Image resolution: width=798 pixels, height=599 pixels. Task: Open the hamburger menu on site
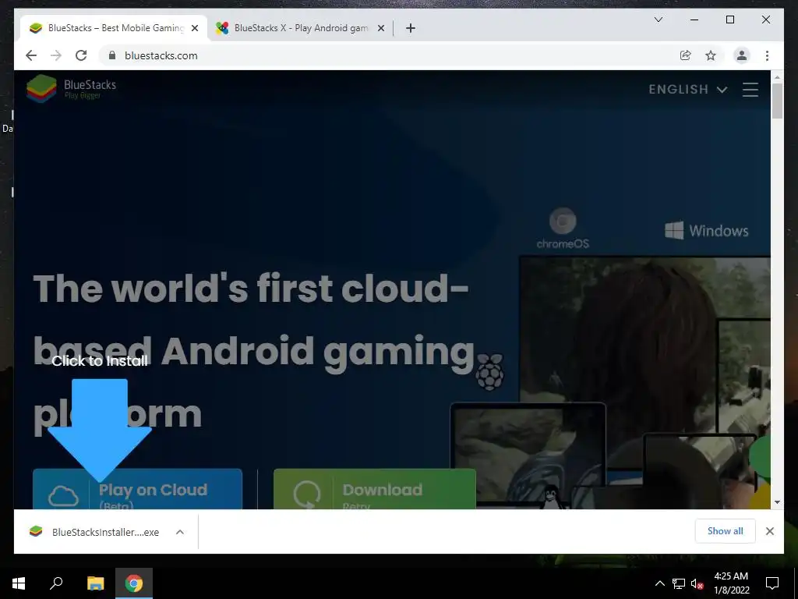750,90
